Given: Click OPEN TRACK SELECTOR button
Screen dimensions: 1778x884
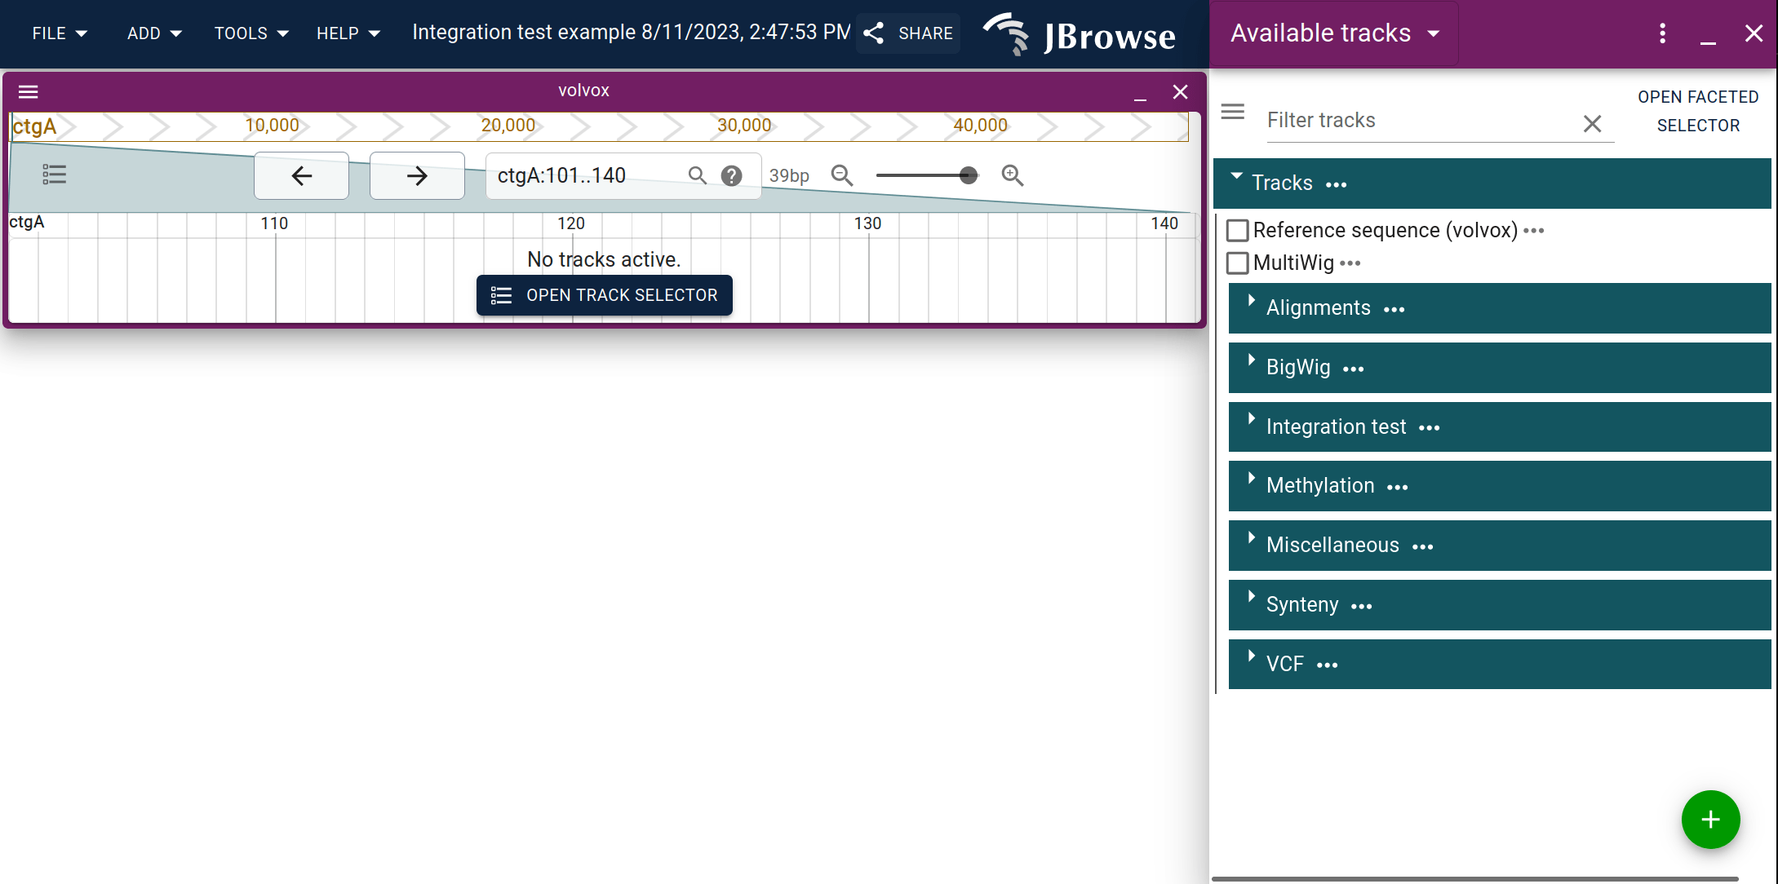Looking at the screenshot, I should tap(605, 295).
